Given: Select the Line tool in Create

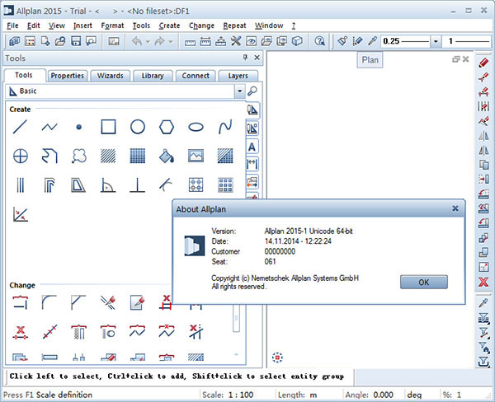Looking at the screenshot, I should (x=20, y=127).
